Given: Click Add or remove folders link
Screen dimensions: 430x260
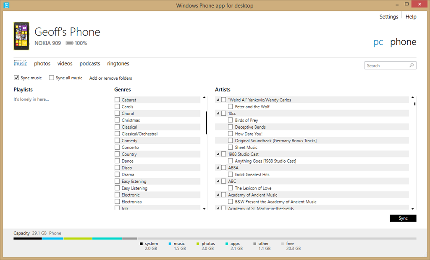Looking at the screenshot, I should (x=110, y=78).
